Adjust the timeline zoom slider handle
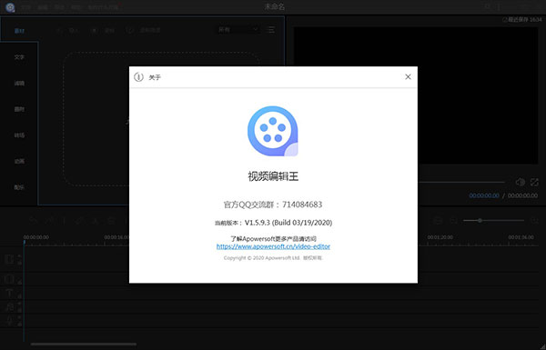This screenshot has width=546, height=350. pos(480,220)
